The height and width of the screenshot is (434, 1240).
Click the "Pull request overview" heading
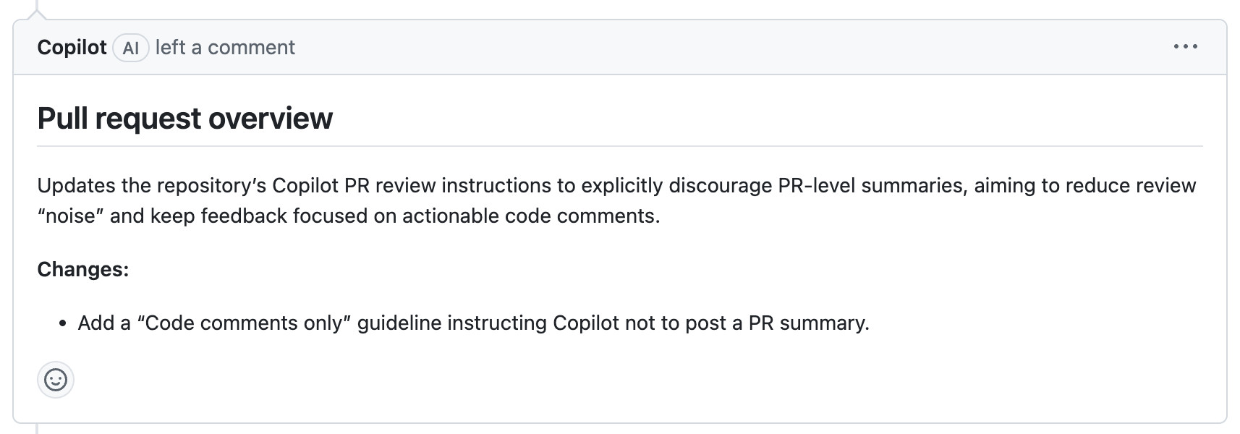pos(185,118)
